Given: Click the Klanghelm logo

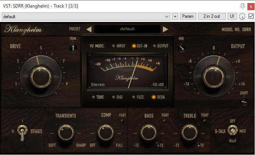Looking at the screenshot, I should click(23, 30).
